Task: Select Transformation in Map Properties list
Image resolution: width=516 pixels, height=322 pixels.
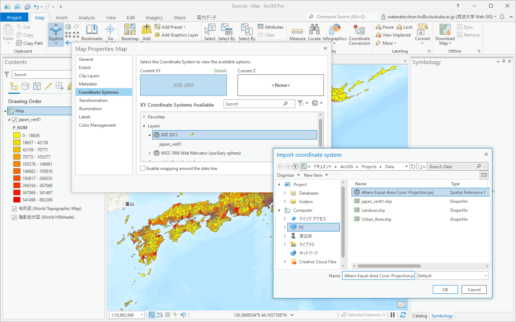Action: (x=93, y=101)
